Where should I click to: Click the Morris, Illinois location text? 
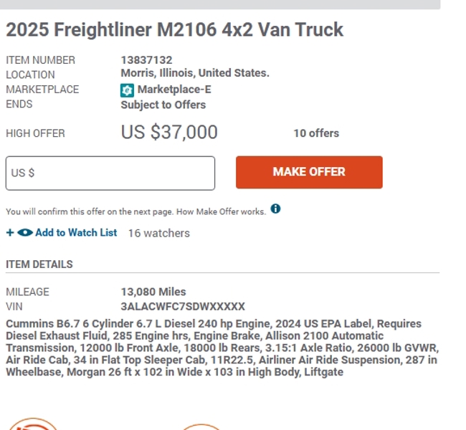point(194,73)
